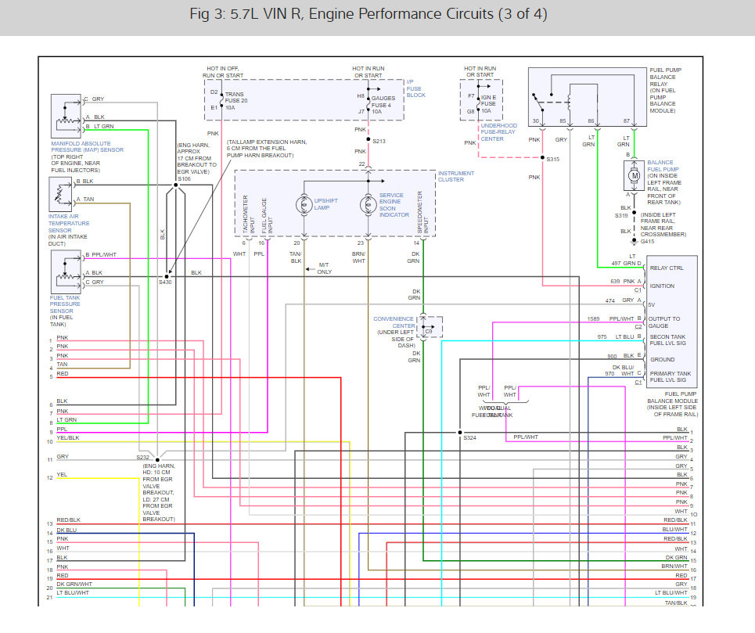
Task: Select circuit '639 PNK' label
Action: [x=623, y=281]
